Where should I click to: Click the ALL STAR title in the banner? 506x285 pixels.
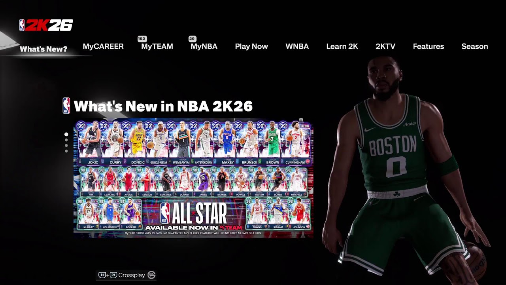199,214
